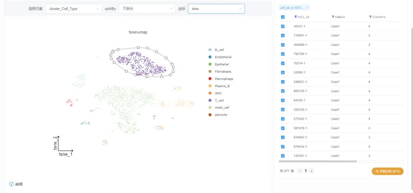Click the Clusters column filter icon
Screen dimensions: 413x193
point(370,17)
